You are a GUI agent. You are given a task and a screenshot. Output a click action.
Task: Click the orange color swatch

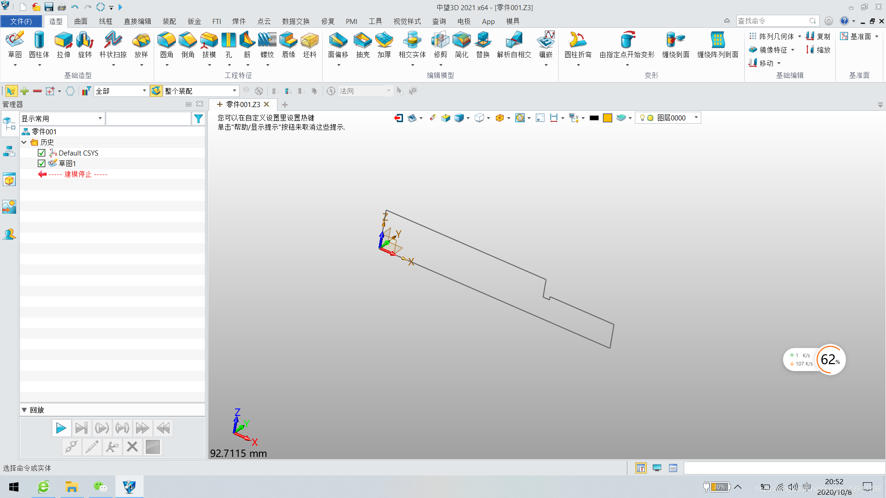click(x=608, y=118)
